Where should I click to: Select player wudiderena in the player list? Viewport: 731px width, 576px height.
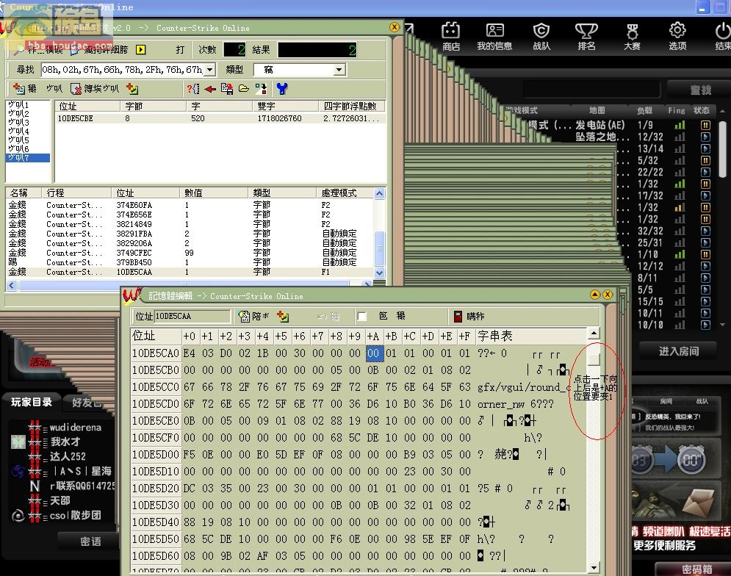pos(75,427)
